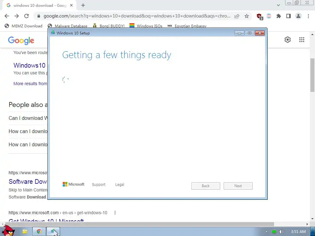The height and width of the screenshot is (236, 315).
Task: Click the Windows 10 Setup title bar icon
Action: click(x=53, y=33)
